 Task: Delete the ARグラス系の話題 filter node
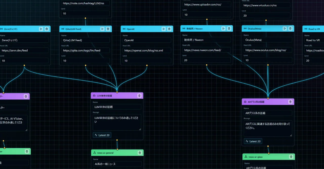290,102
